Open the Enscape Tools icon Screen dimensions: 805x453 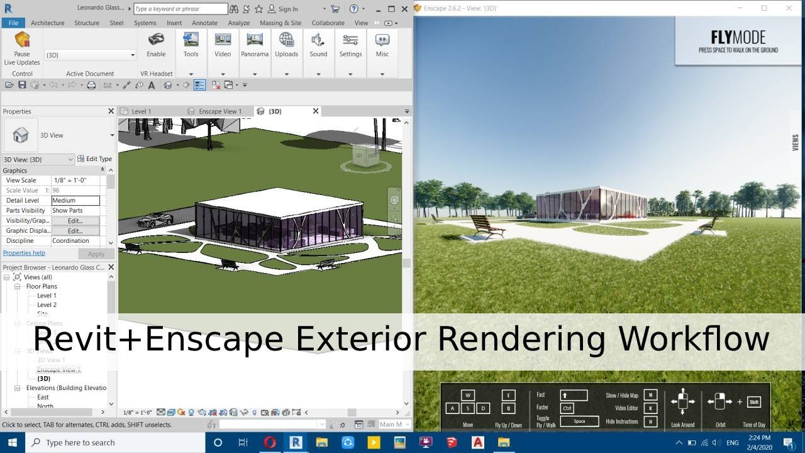(191, 40)
